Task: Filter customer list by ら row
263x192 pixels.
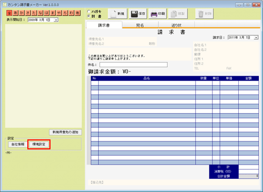Action: [65, 13]
